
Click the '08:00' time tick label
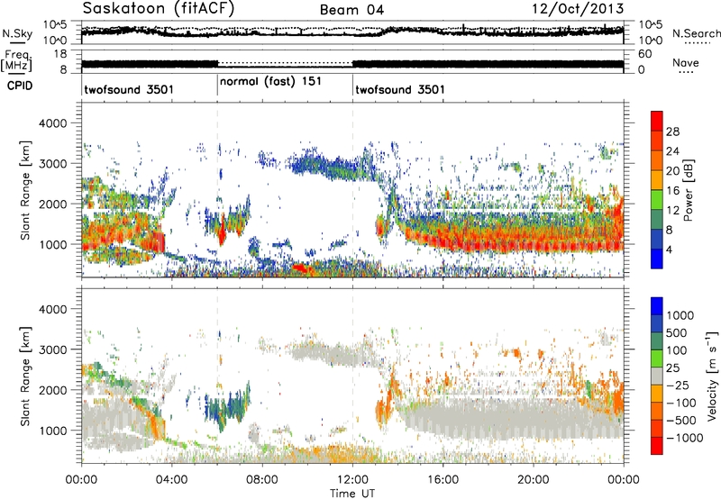(262, 480)
